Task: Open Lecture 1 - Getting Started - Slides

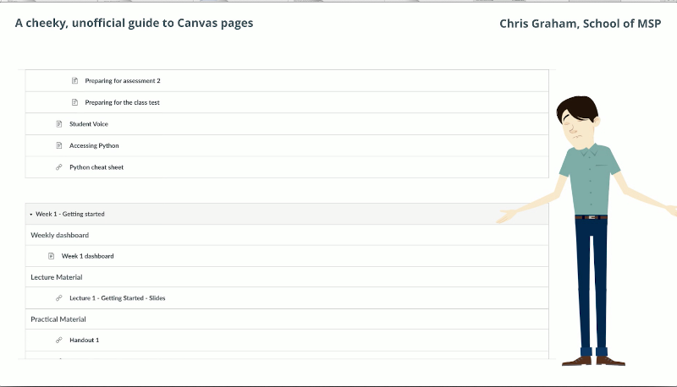Action: pyautogui.click(x=117, y=298)
